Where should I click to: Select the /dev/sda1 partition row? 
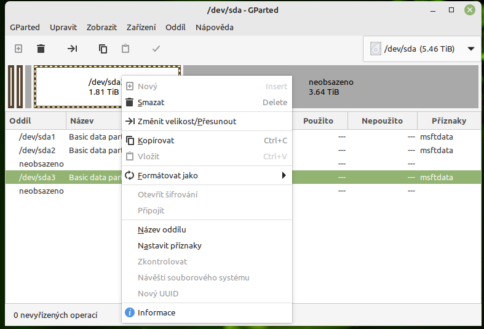click(38, 137)
